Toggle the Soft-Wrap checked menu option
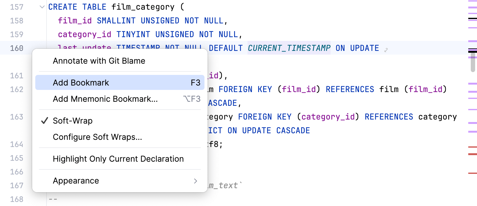This screenshot has width=477, height=206. 73,121
